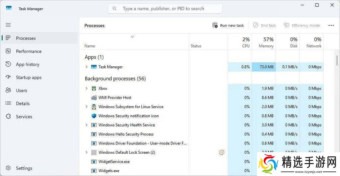Open the Services page

[24, 117]
